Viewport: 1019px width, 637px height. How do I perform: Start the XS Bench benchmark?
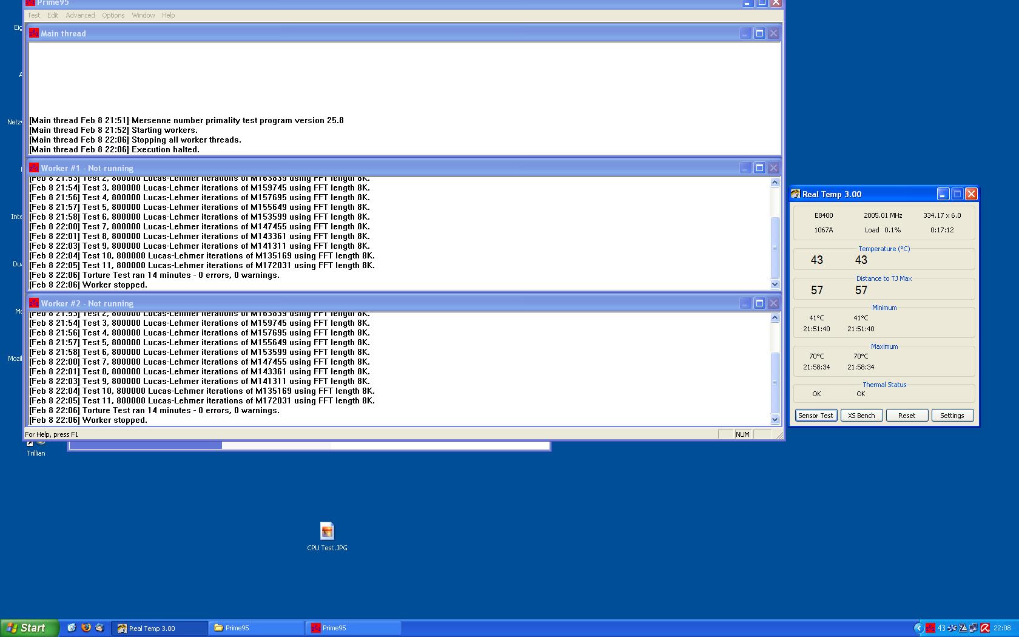(x=861, y=416)
